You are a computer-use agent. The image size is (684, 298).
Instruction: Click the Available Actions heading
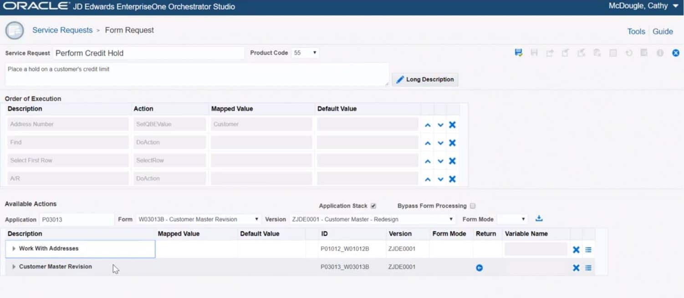[31, 204]
